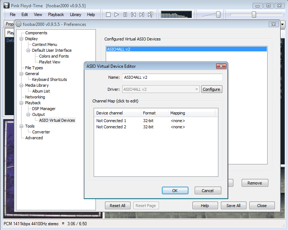
Task: Click the volume slider knob
Action: coord(218,14)
